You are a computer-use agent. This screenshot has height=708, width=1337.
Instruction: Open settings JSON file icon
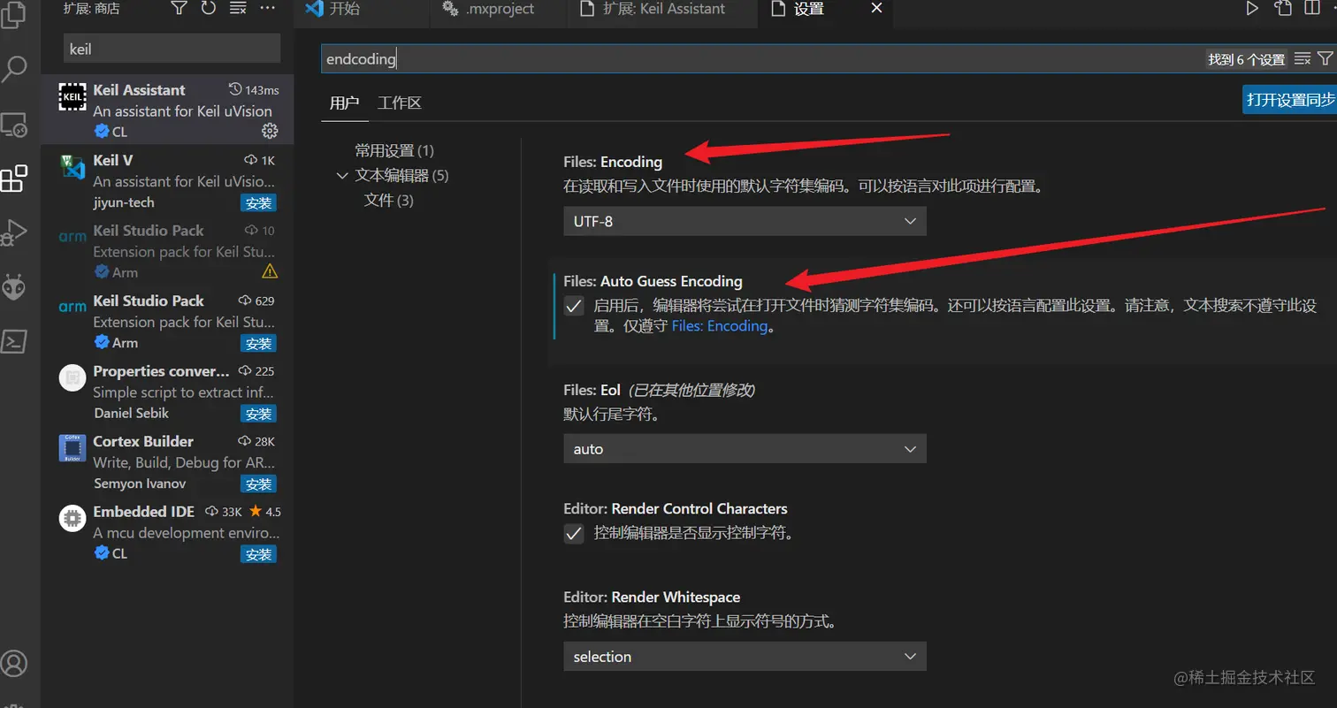(x=1283, y=9)
